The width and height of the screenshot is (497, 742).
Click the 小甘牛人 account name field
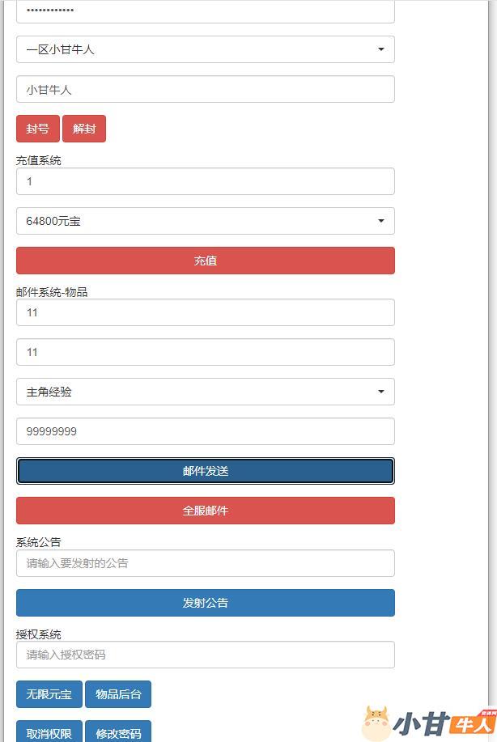pos(205,90)
